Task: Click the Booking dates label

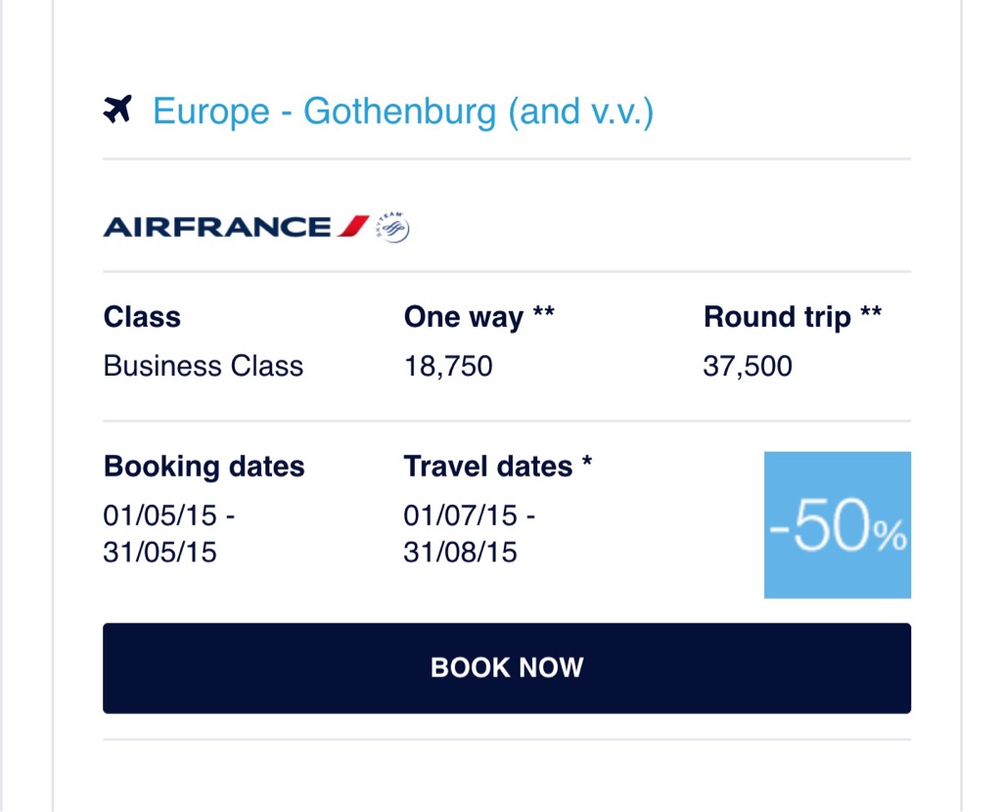Action: coord(204,466)
